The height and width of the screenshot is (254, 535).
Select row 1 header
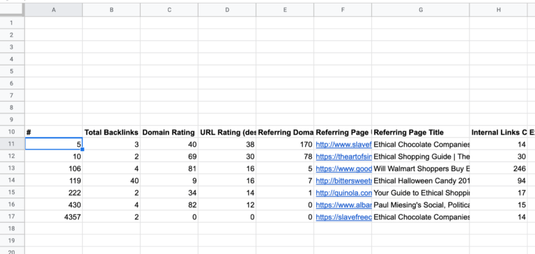(x=12, y=23)
